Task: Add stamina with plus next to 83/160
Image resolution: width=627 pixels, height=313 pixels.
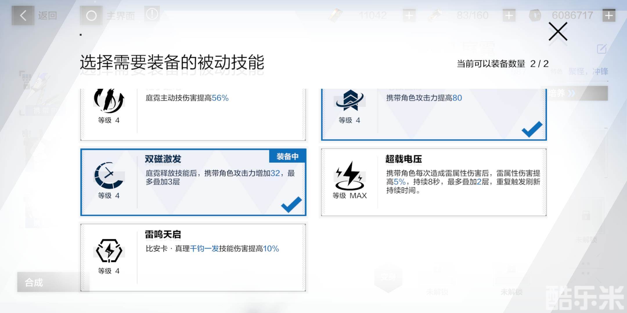Action: (x=509, y=16)
